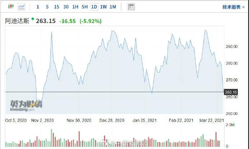Select the 1 minute interval
The image size is (249, 149).
pos(38,7)
